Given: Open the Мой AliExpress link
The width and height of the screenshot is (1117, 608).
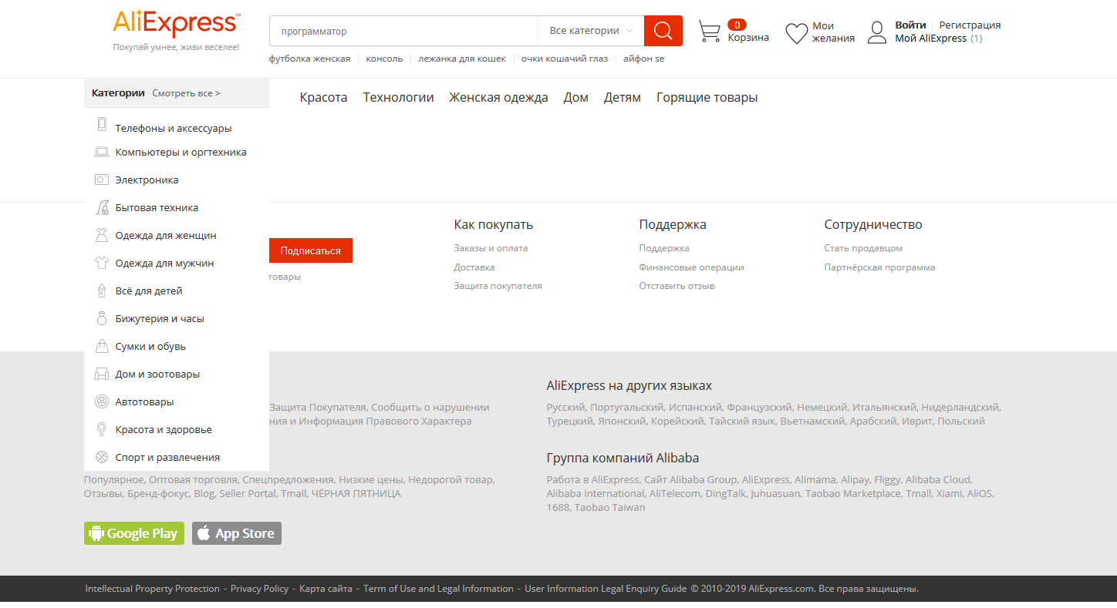Looking at the screenshot, I should pyautogui.click(x=930, y=39).
